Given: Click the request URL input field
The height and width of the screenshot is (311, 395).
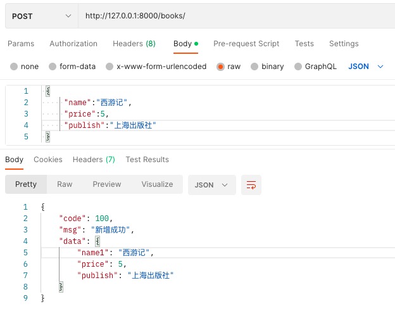Looking at the screenshot, I should coord(234,16).
